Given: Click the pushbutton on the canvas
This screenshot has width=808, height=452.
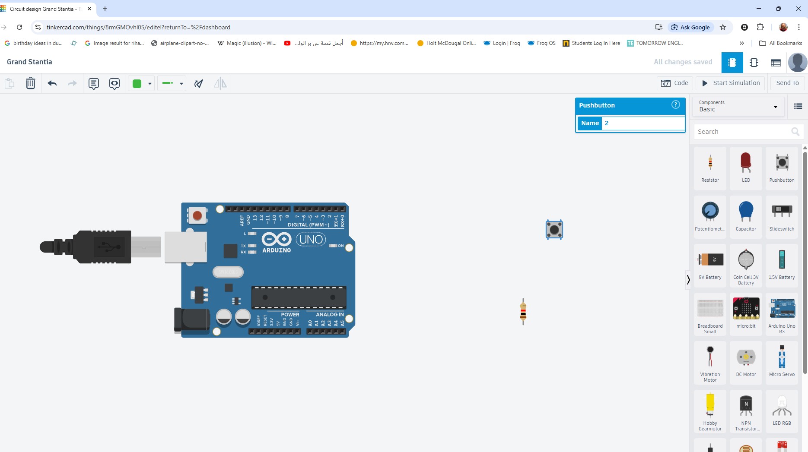Looking at the screenshot, I should (554, 230).
